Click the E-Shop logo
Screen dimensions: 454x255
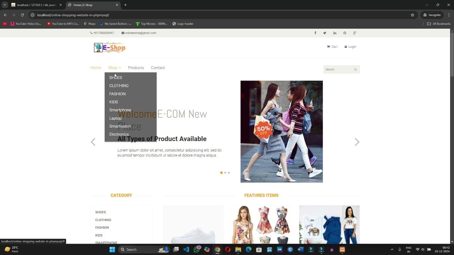pos(110,47)
